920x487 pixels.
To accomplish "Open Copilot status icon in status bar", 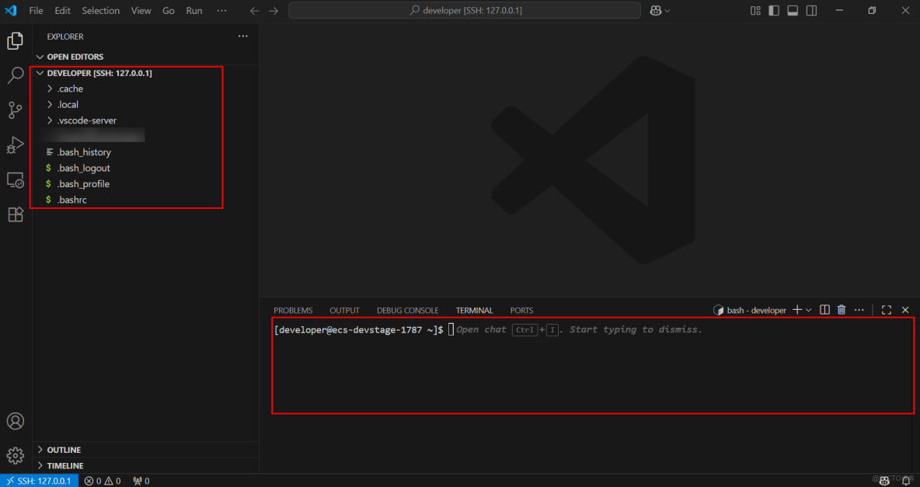I will tap(884, 481).
